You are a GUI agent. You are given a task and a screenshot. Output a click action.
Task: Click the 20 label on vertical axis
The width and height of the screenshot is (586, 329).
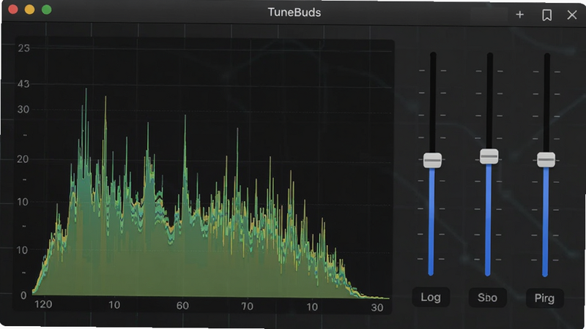pyautogui.click(x=23, y=159)
